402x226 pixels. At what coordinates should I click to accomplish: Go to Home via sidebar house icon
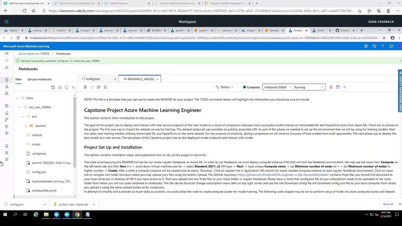point(7,67)
